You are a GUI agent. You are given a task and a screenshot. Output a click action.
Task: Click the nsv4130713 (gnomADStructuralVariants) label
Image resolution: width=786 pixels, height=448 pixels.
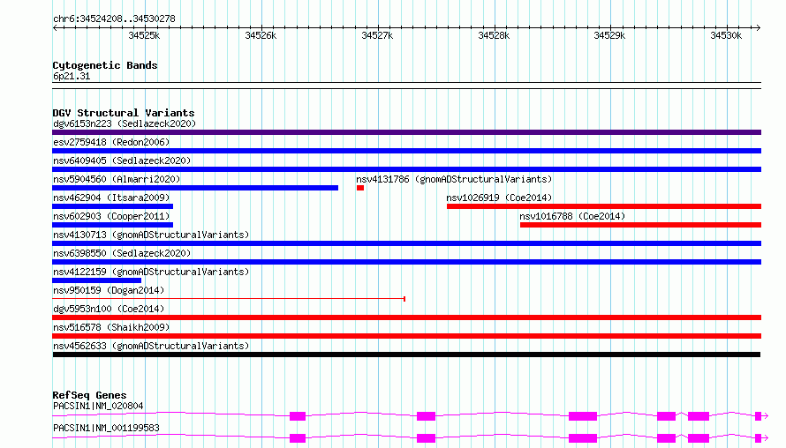click(151, 235)
